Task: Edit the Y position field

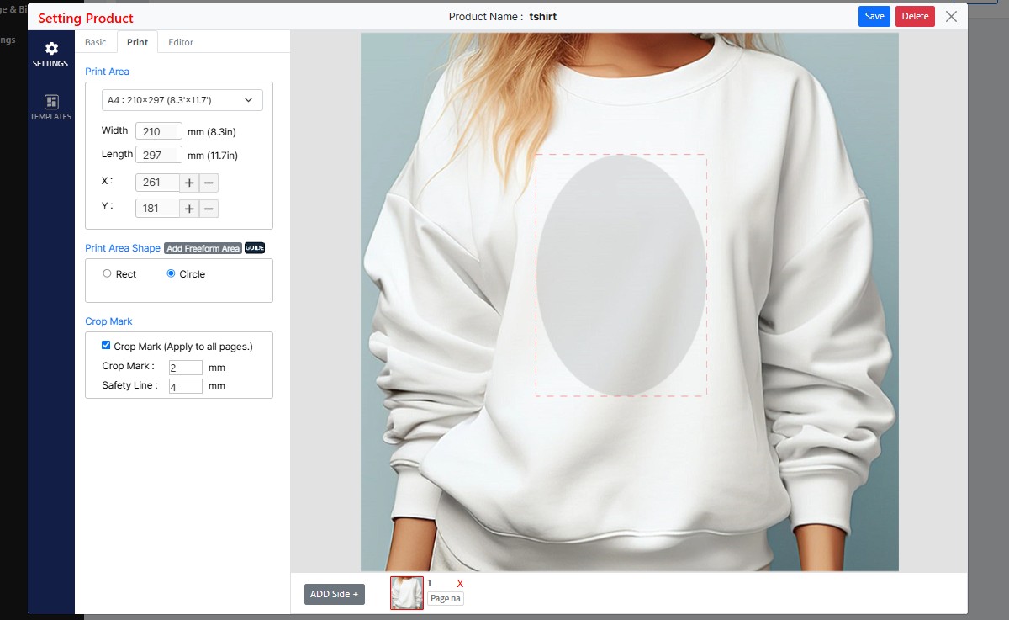Action: 157,209
